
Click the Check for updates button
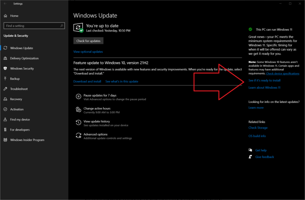tap(88, 41)
